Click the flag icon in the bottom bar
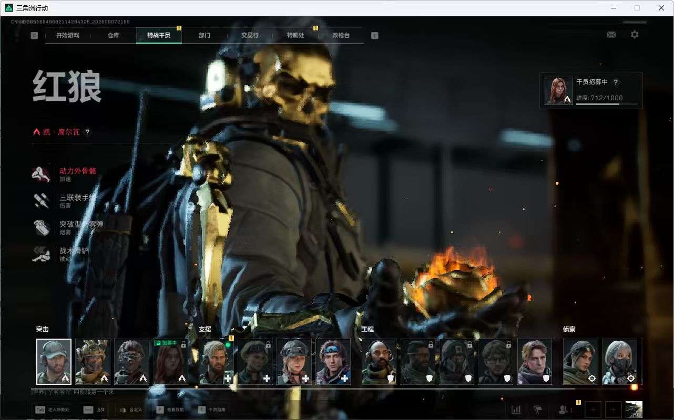Screen dimensions: 674x420 538,409
